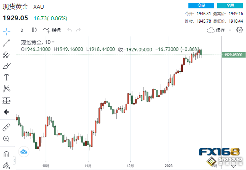The width and height of the screenshot is (246, 170).
Task: Redo the last chart action
Action: (78, 30)
